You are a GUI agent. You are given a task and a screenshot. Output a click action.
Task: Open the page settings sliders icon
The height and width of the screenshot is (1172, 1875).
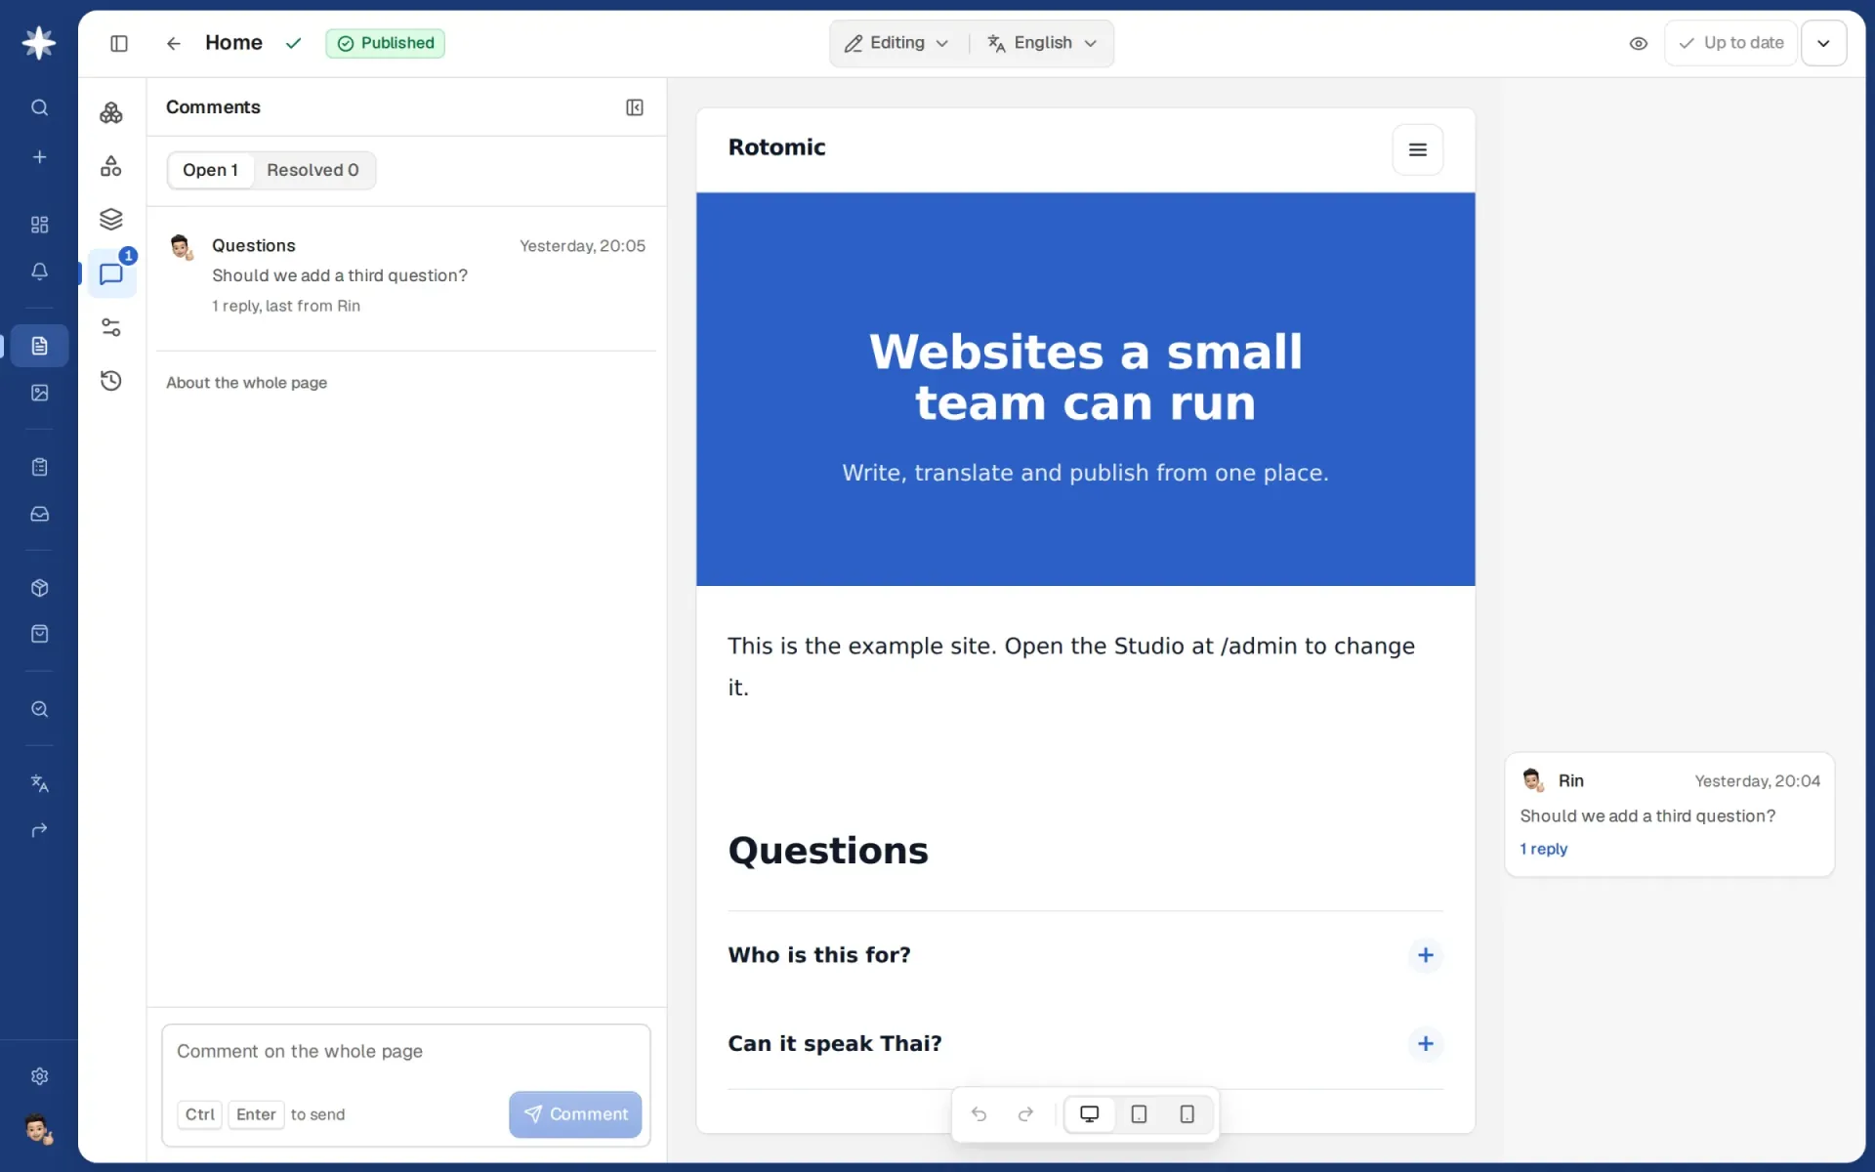pyautogui.click(x=111, y=327)
